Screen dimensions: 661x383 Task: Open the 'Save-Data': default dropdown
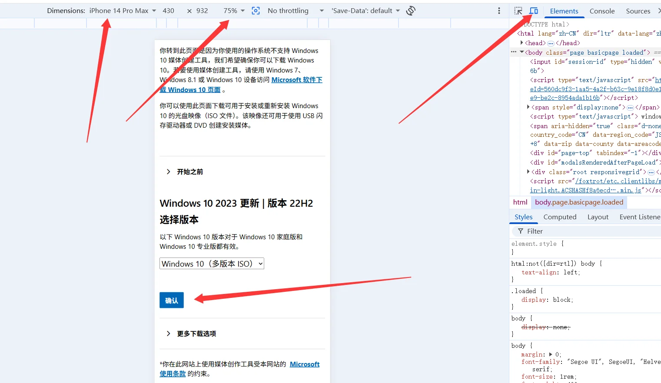[365, 11]
